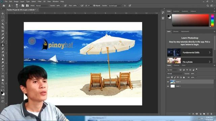
Task: Select the Frame tool
Action: point(3,31)
